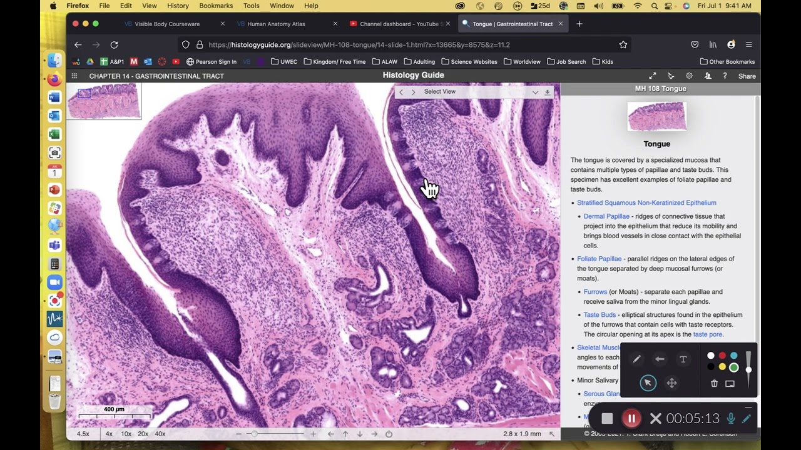Reset slide view with power icon
Viewport: 801px width, 450px height.
(389, 434)
